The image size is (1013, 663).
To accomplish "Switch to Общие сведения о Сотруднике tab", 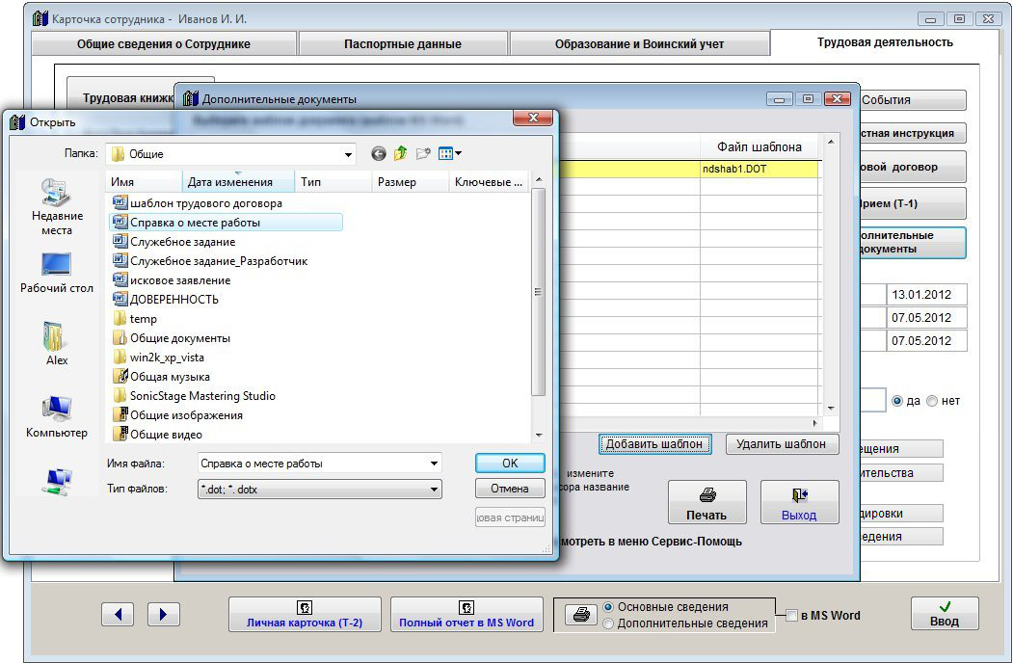I will click(x=164, y=44).
